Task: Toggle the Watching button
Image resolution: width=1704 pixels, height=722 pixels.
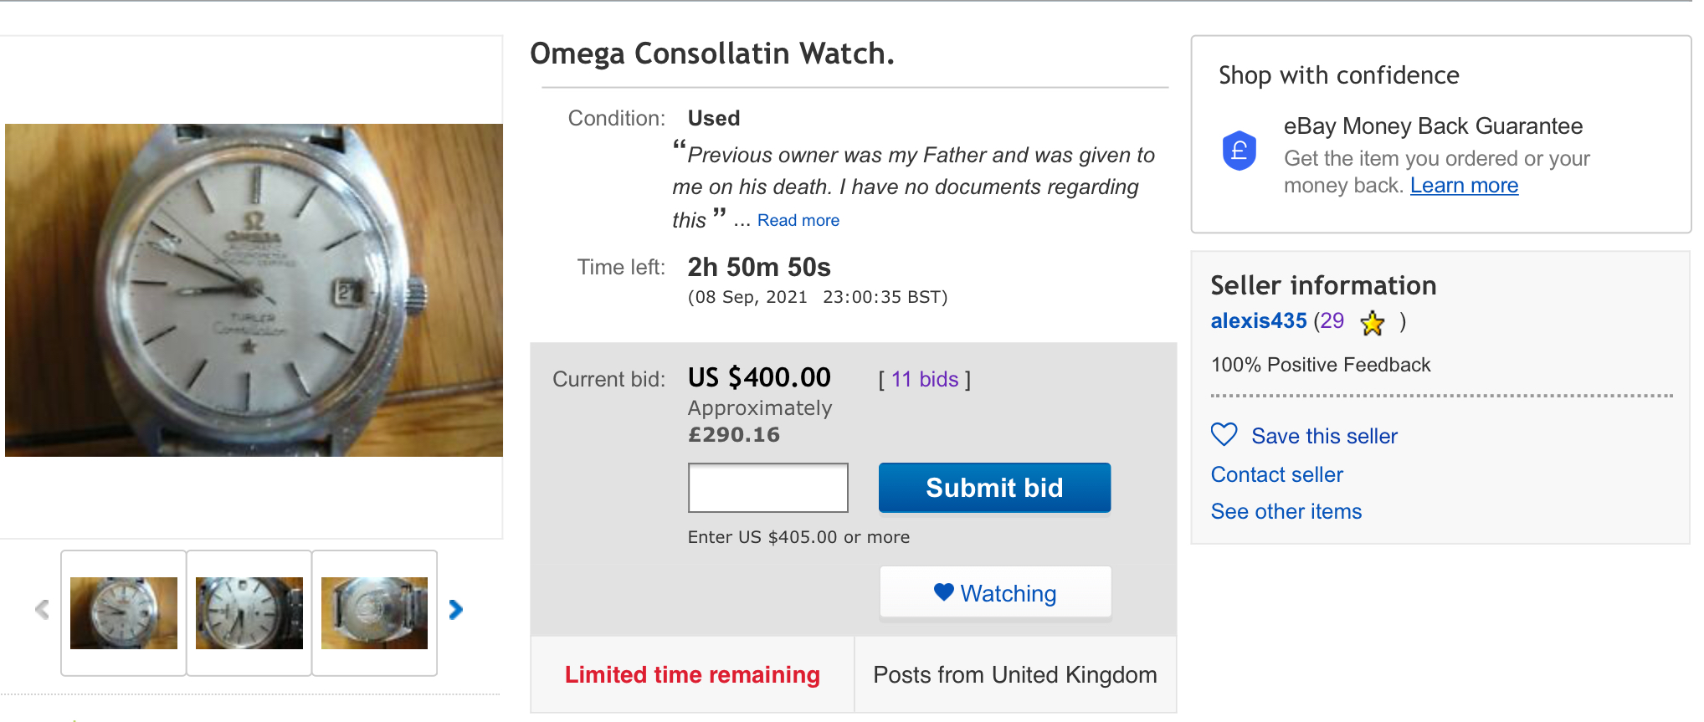Action: pos(995,593)
